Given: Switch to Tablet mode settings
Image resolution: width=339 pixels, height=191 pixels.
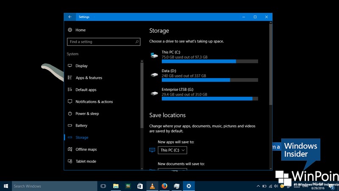Looking at the screenshot, I should click(86, 161).
